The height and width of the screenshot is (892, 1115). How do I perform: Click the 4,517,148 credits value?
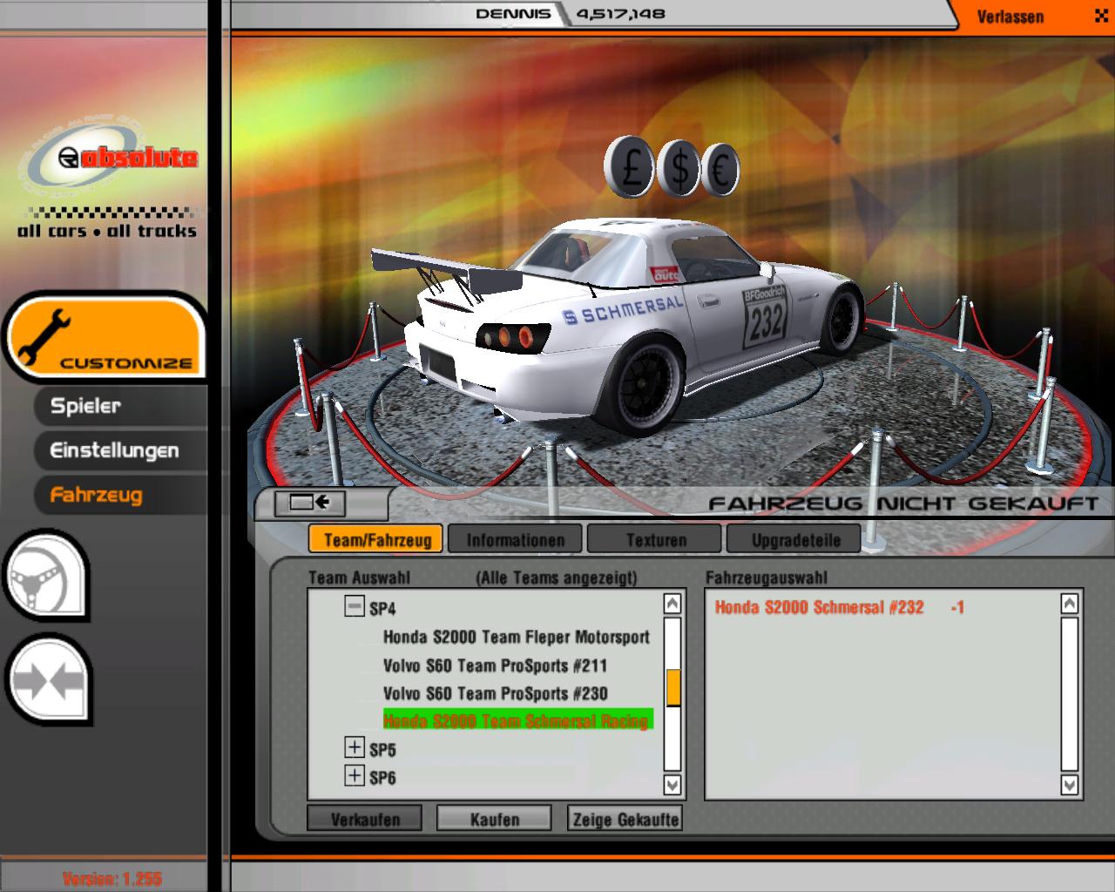[620, 13]
